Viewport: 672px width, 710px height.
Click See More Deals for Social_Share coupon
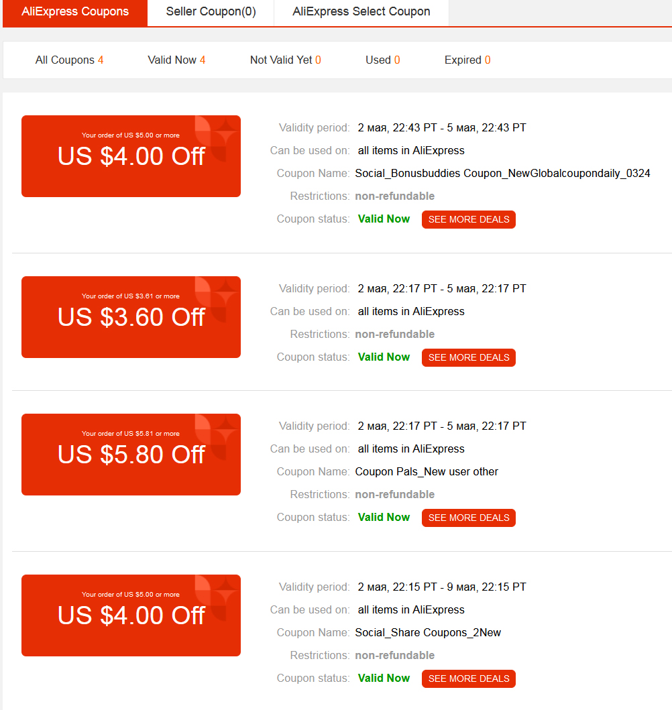pyautogui.click(x=469, y=678)
